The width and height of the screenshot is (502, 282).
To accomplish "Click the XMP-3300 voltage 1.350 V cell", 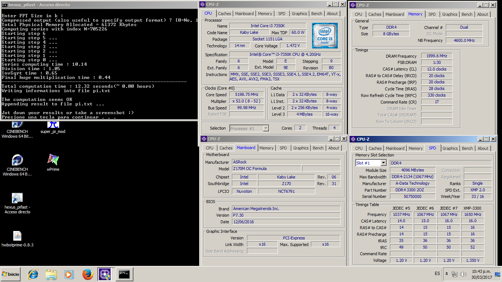I will click(473, 260).
